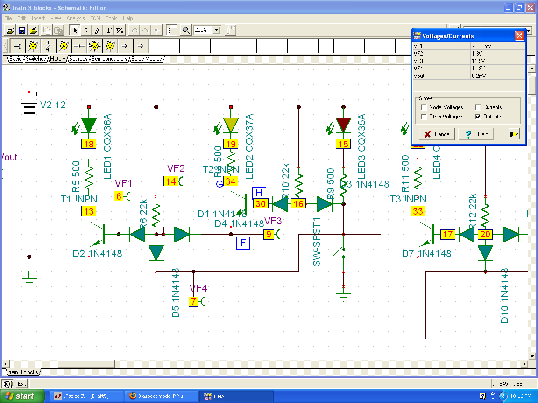Click the schematic editor icon left of Exit

tap(8, 384)
